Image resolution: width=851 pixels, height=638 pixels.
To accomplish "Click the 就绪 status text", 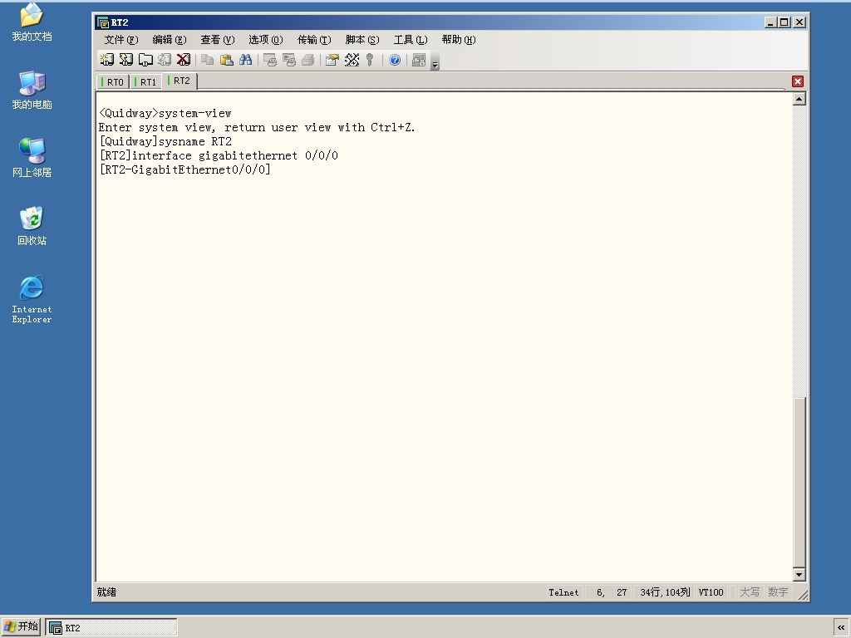I will (107, 592).
